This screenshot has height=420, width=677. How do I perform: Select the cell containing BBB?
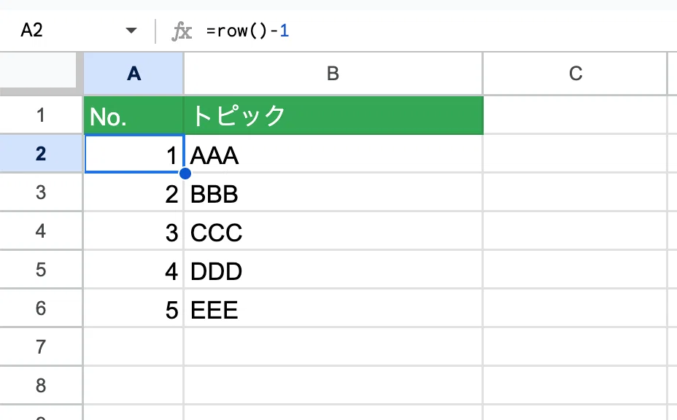coord(333,192)
